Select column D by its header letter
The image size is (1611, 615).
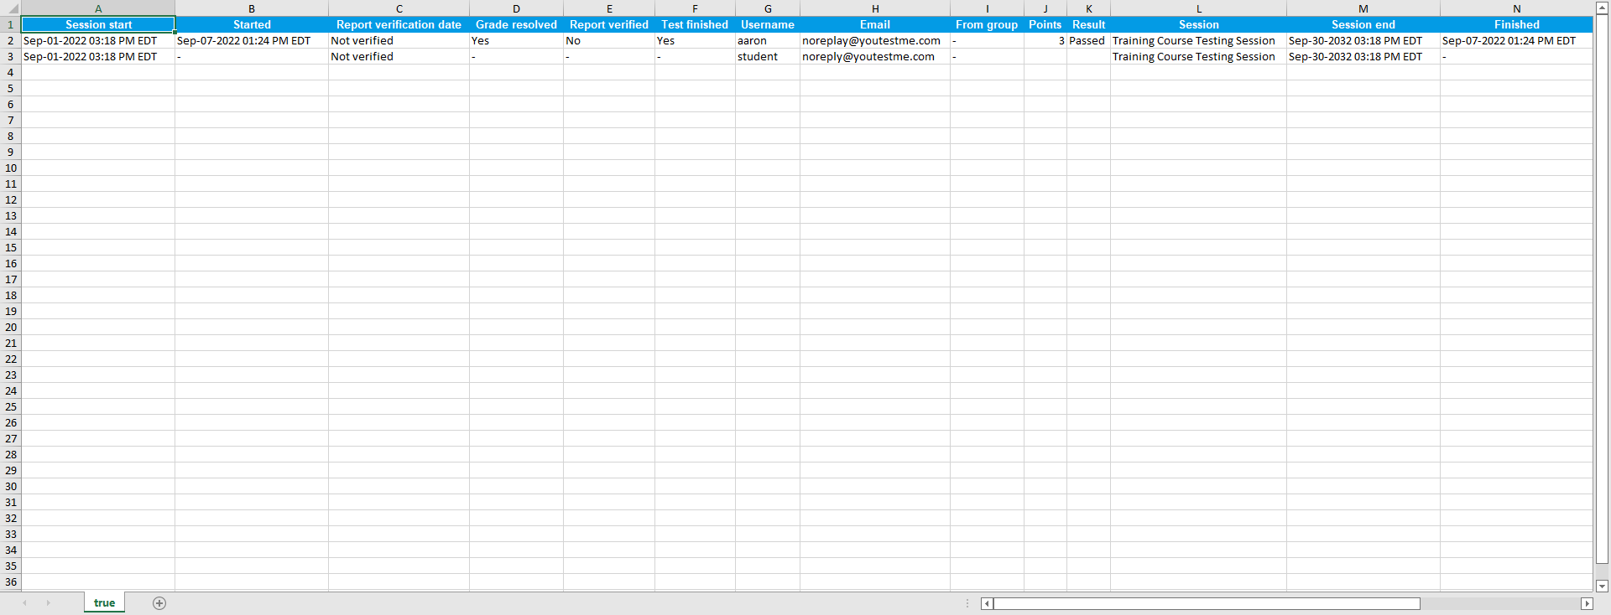(x=517, y=8)
